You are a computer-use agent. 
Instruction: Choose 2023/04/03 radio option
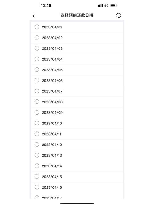pos(37,48)
